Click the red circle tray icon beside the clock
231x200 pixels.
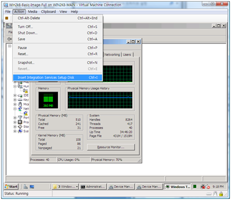click(x=208, y=187)
